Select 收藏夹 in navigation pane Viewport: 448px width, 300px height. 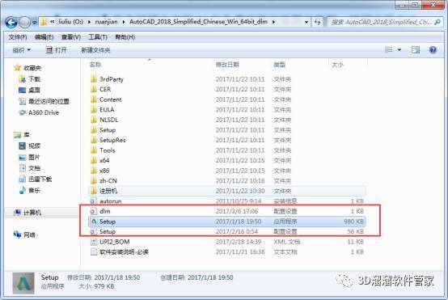click(x=27, y=68)
